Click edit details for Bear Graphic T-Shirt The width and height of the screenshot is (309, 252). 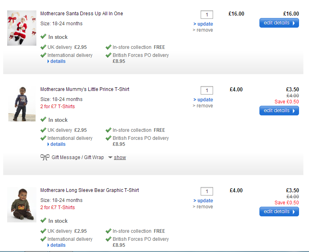(279, 212)
